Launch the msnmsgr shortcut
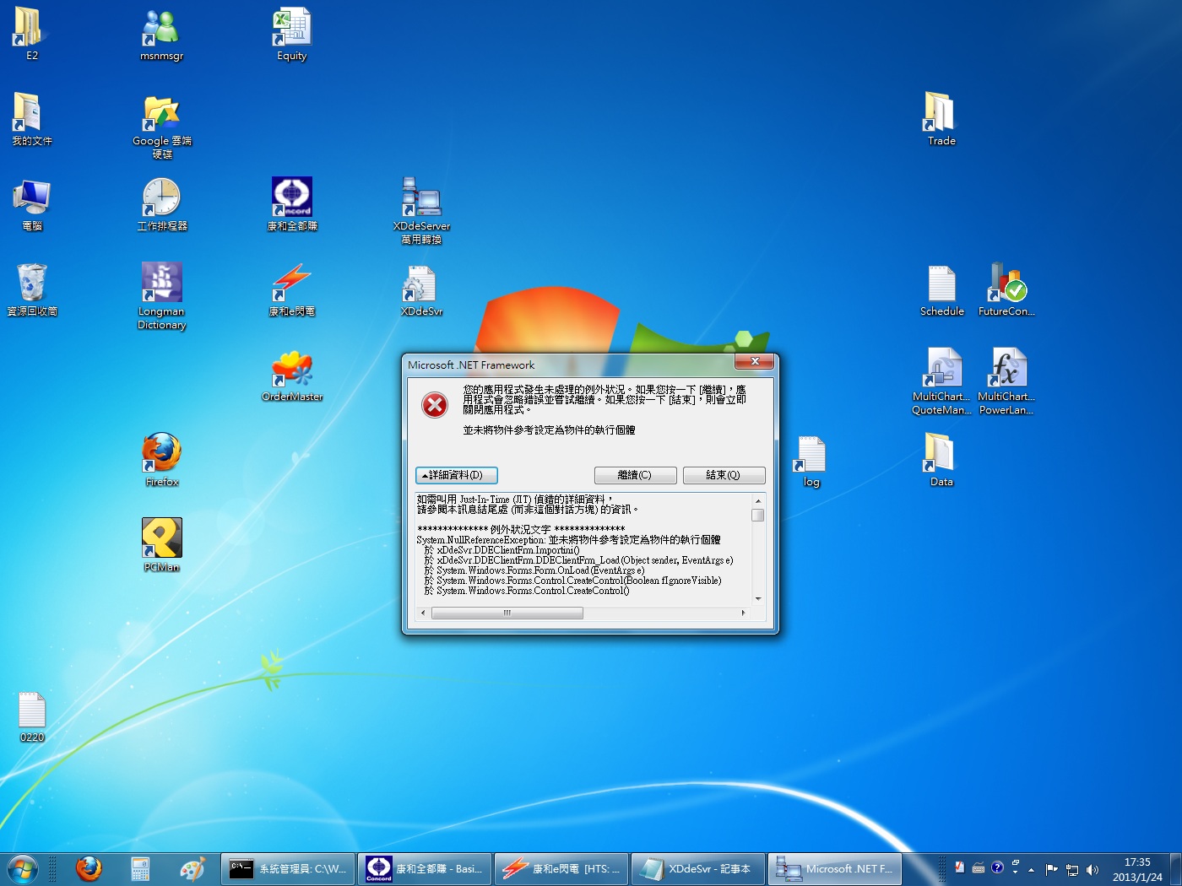Viewport: 1182px width, 886px height. pos(161,34)
